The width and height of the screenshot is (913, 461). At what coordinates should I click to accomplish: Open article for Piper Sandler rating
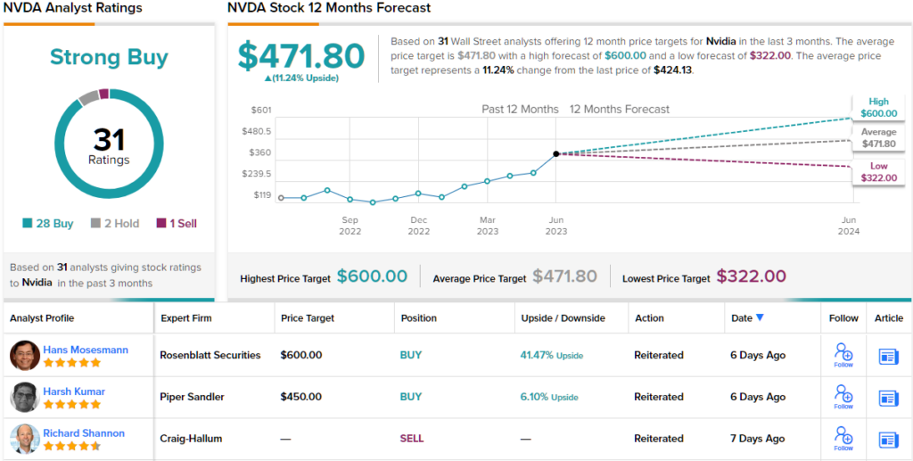point(888,398)
